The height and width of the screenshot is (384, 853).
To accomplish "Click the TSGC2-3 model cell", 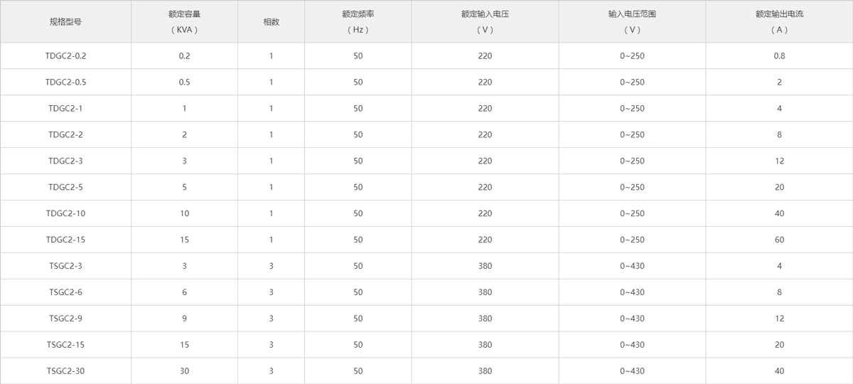I will 65,266.
